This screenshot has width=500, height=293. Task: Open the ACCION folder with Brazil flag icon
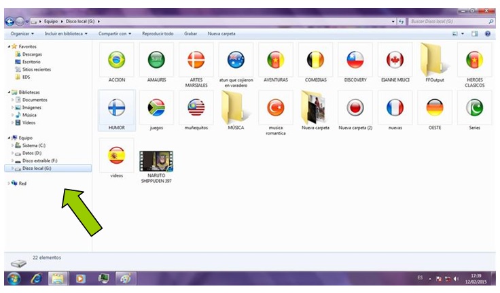(117, 61)
